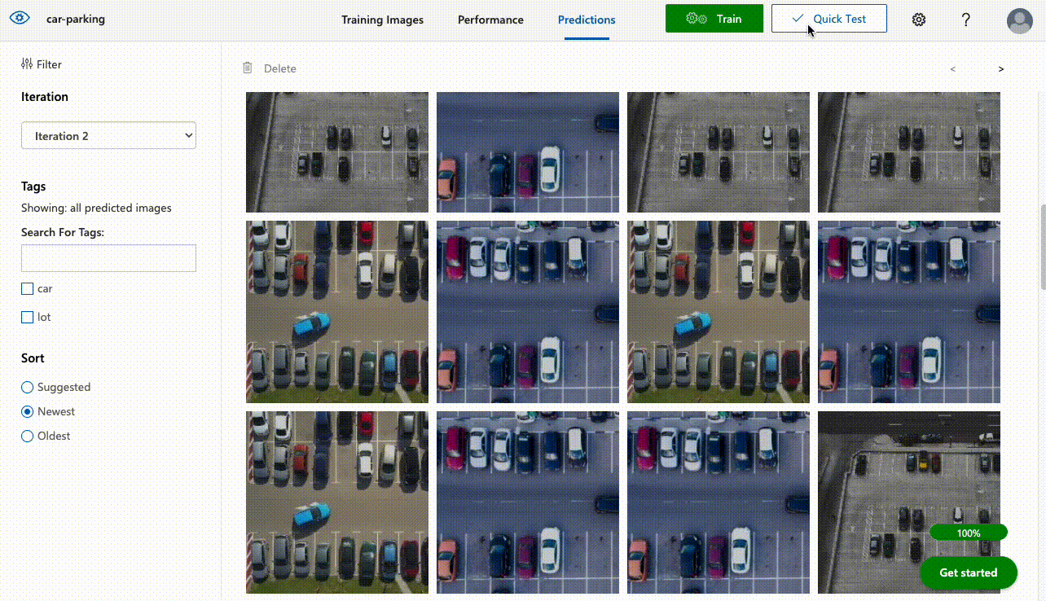The width and height of the screenshot is (1046, 601).
Task: Open third thumbnail in top row
Action: point(719,152)
